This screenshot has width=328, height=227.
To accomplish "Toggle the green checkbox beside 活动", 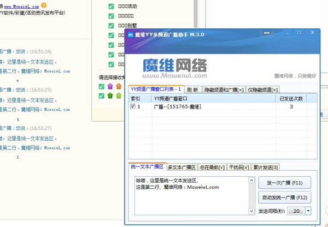I will [x=111, y=7].
